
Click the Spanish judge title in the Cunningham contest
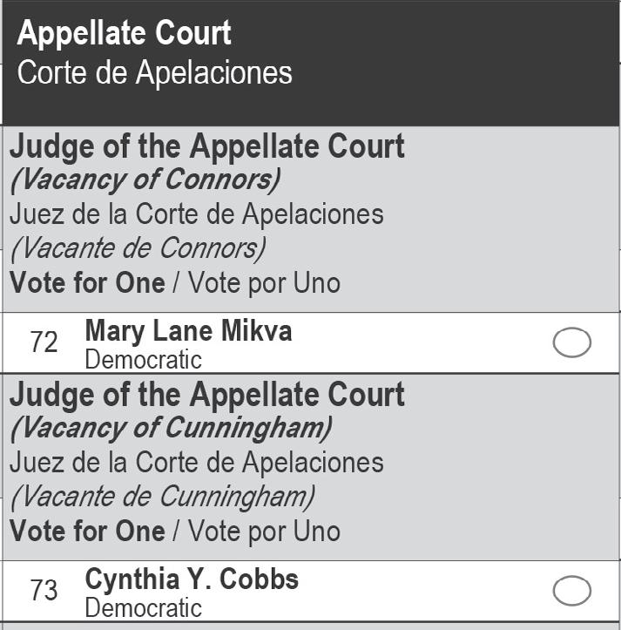pyautogui.click(x=197, y=463)
